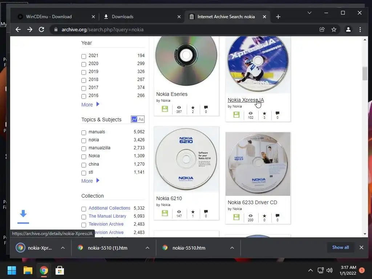
Task: Open Chrome profile avatar menu
Action: (x=348, y=29)
